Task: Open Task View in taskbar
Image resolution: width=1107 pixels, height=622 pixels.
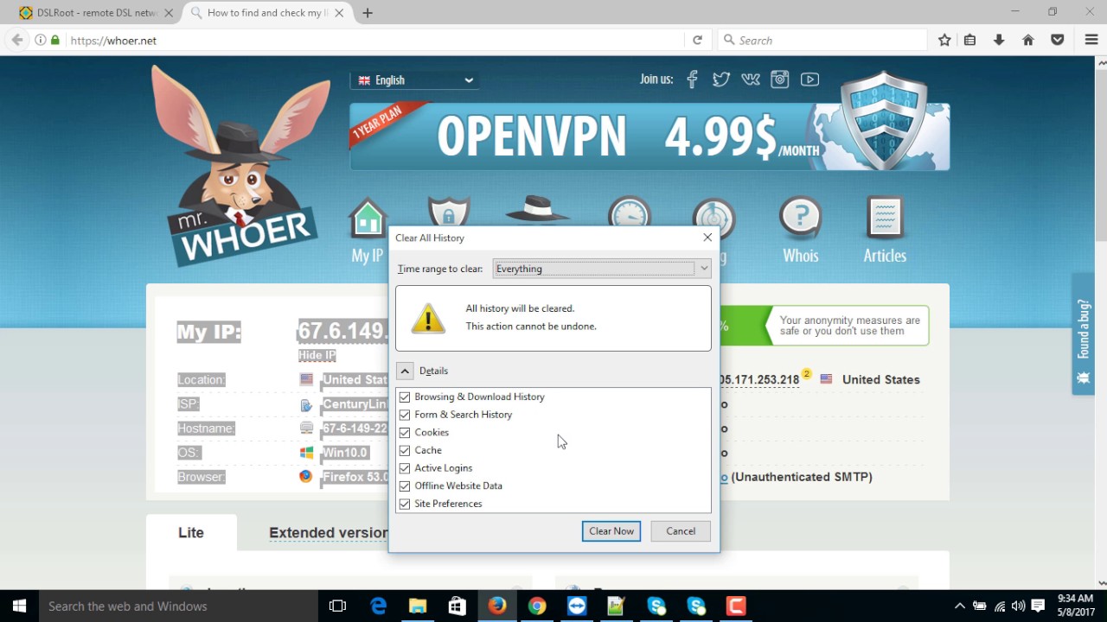Action: point(338,606)
